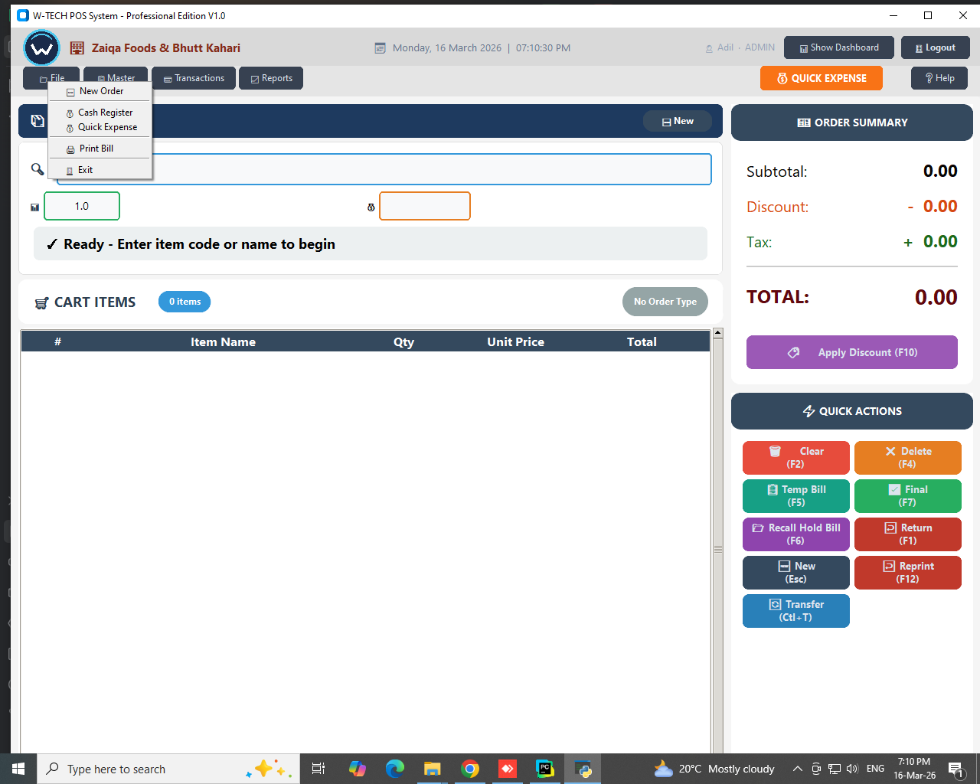
Task: Click the money bag icon beside the orange field
Action: coord(371,207)
